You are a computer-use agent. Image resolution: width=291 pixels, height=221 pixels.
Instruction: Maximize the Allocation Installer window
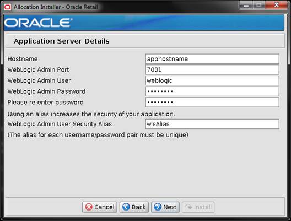point(259,5)
